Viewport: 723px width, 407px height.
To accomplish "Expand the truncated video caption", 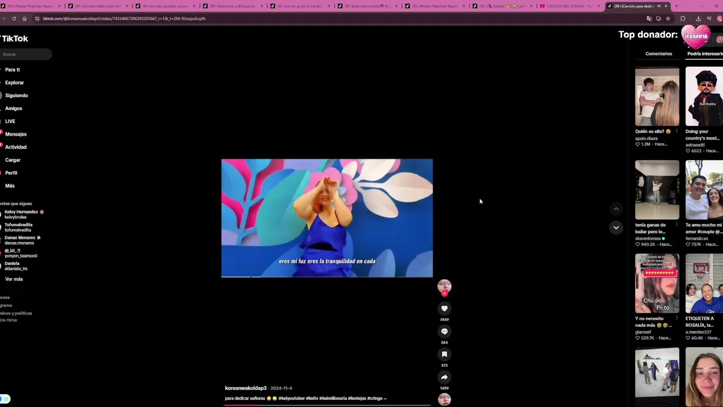I will coord(385,399).
